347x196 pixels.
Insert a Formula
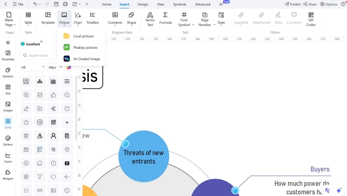pos(165,19)
